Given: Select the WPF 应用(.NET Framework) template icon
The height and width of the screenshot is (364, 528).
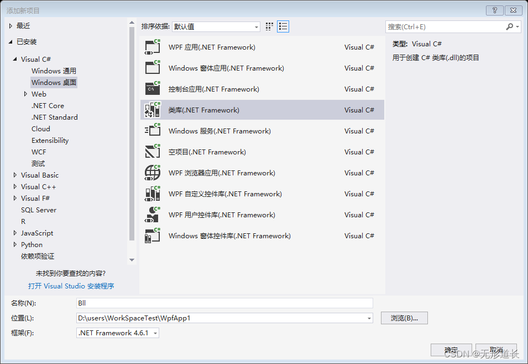Looking at the screenshot, I should tap(151, 47).
